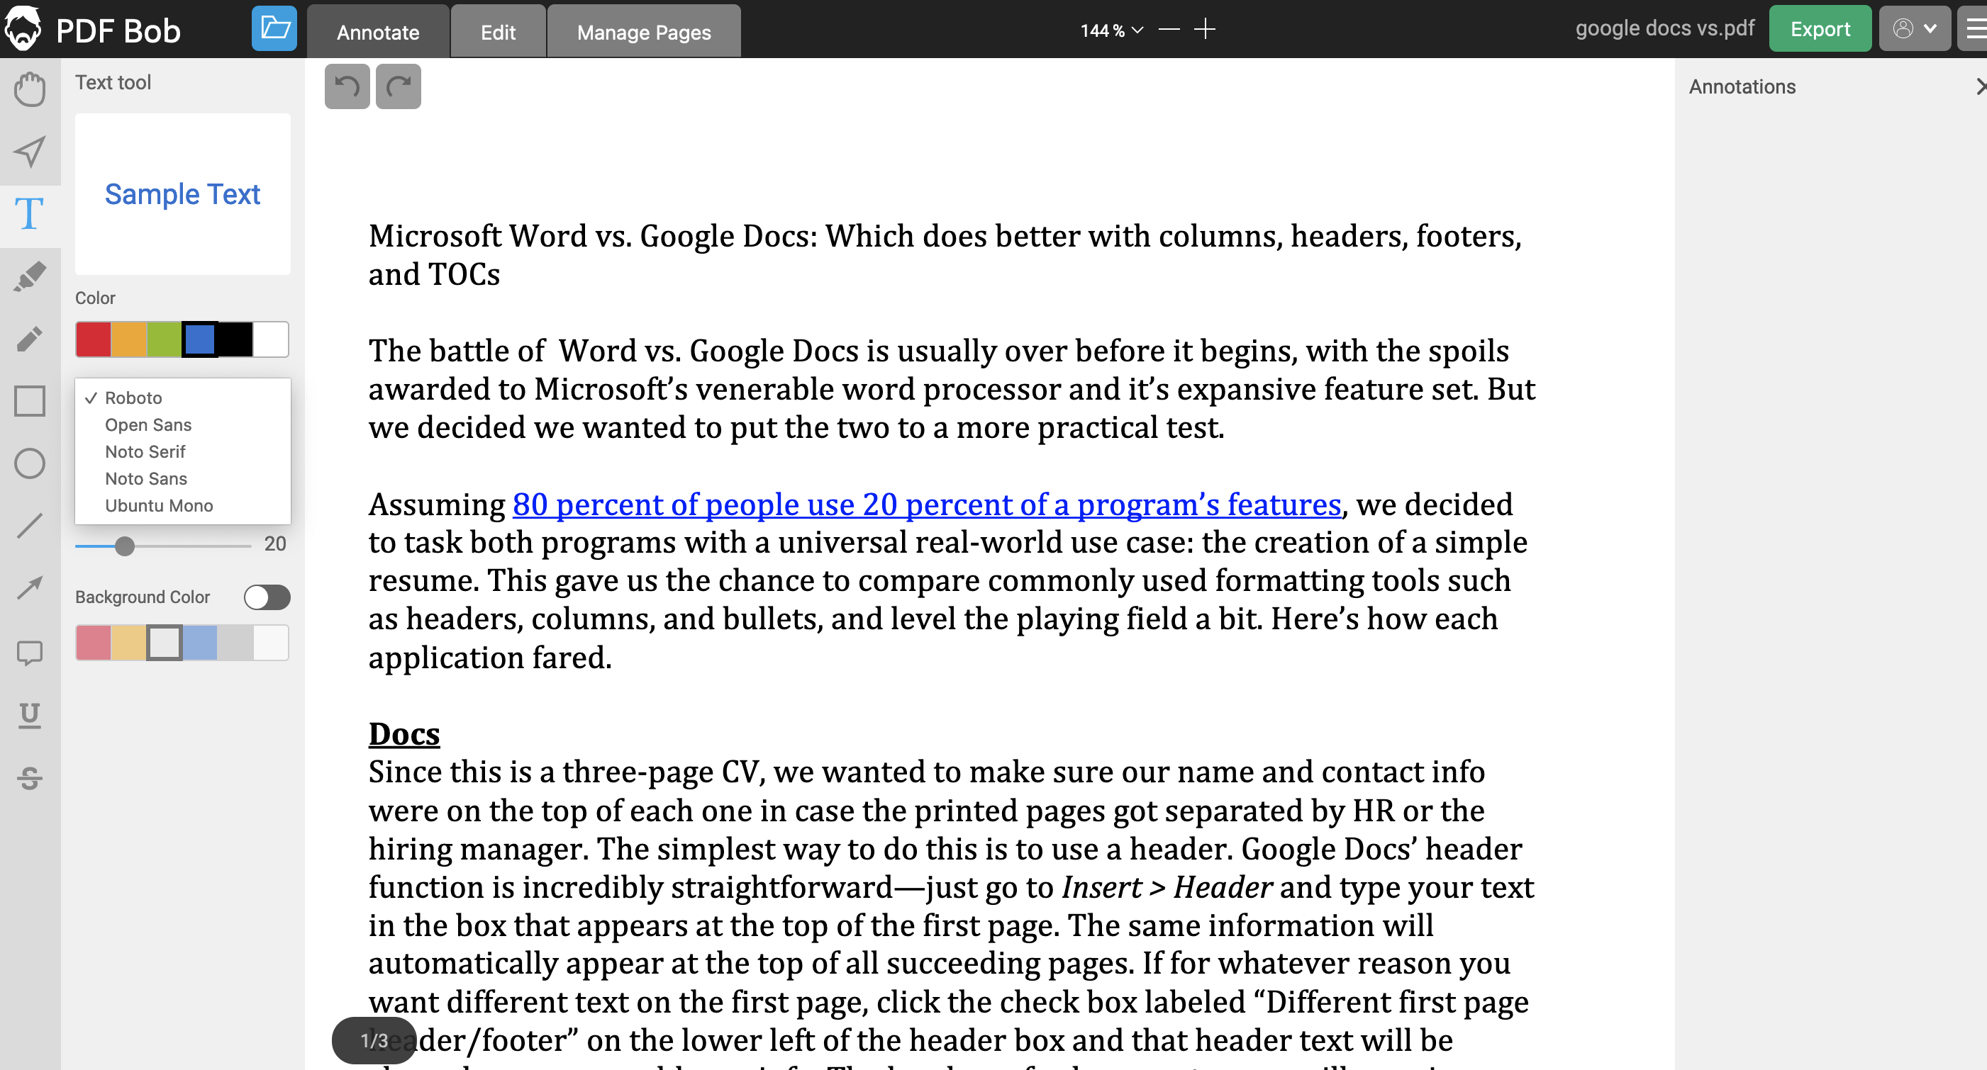Switch to the Manage Pages tab
Image resolution: width=1987 pixels, height=1070 pixels.
click(644, 32)
